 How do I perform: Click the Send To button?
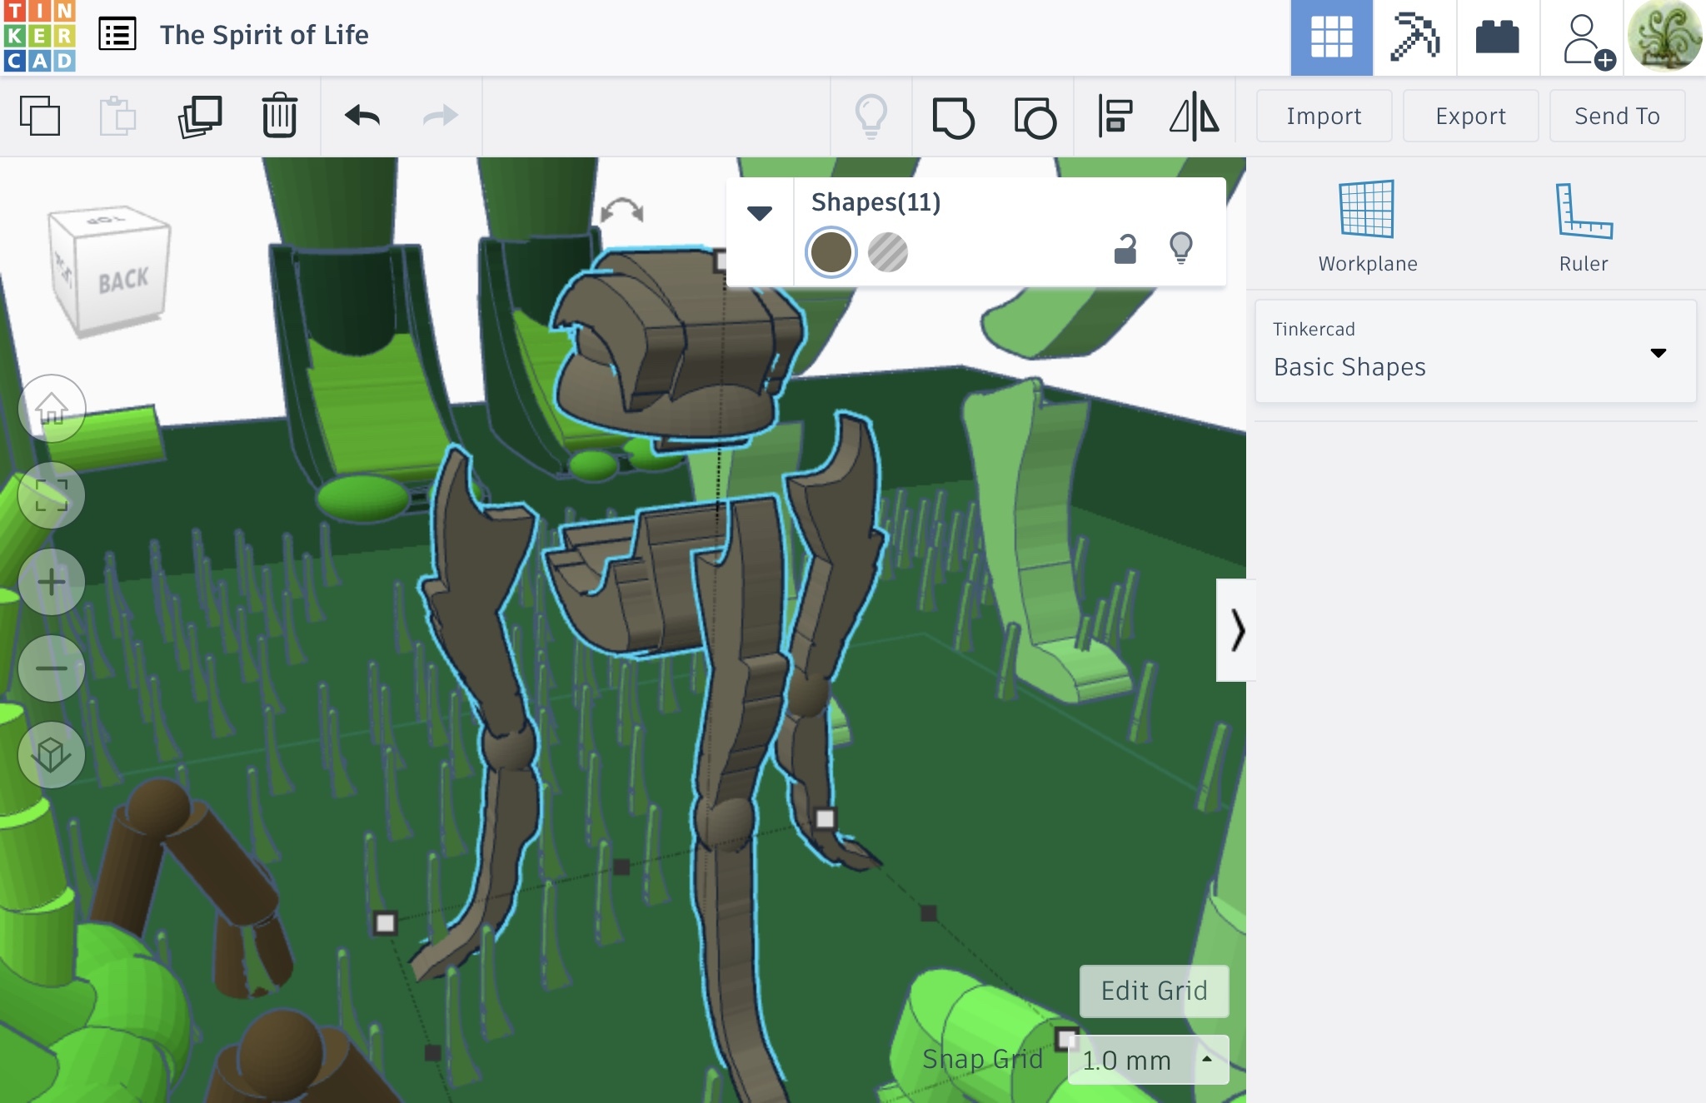(1617, 116)
